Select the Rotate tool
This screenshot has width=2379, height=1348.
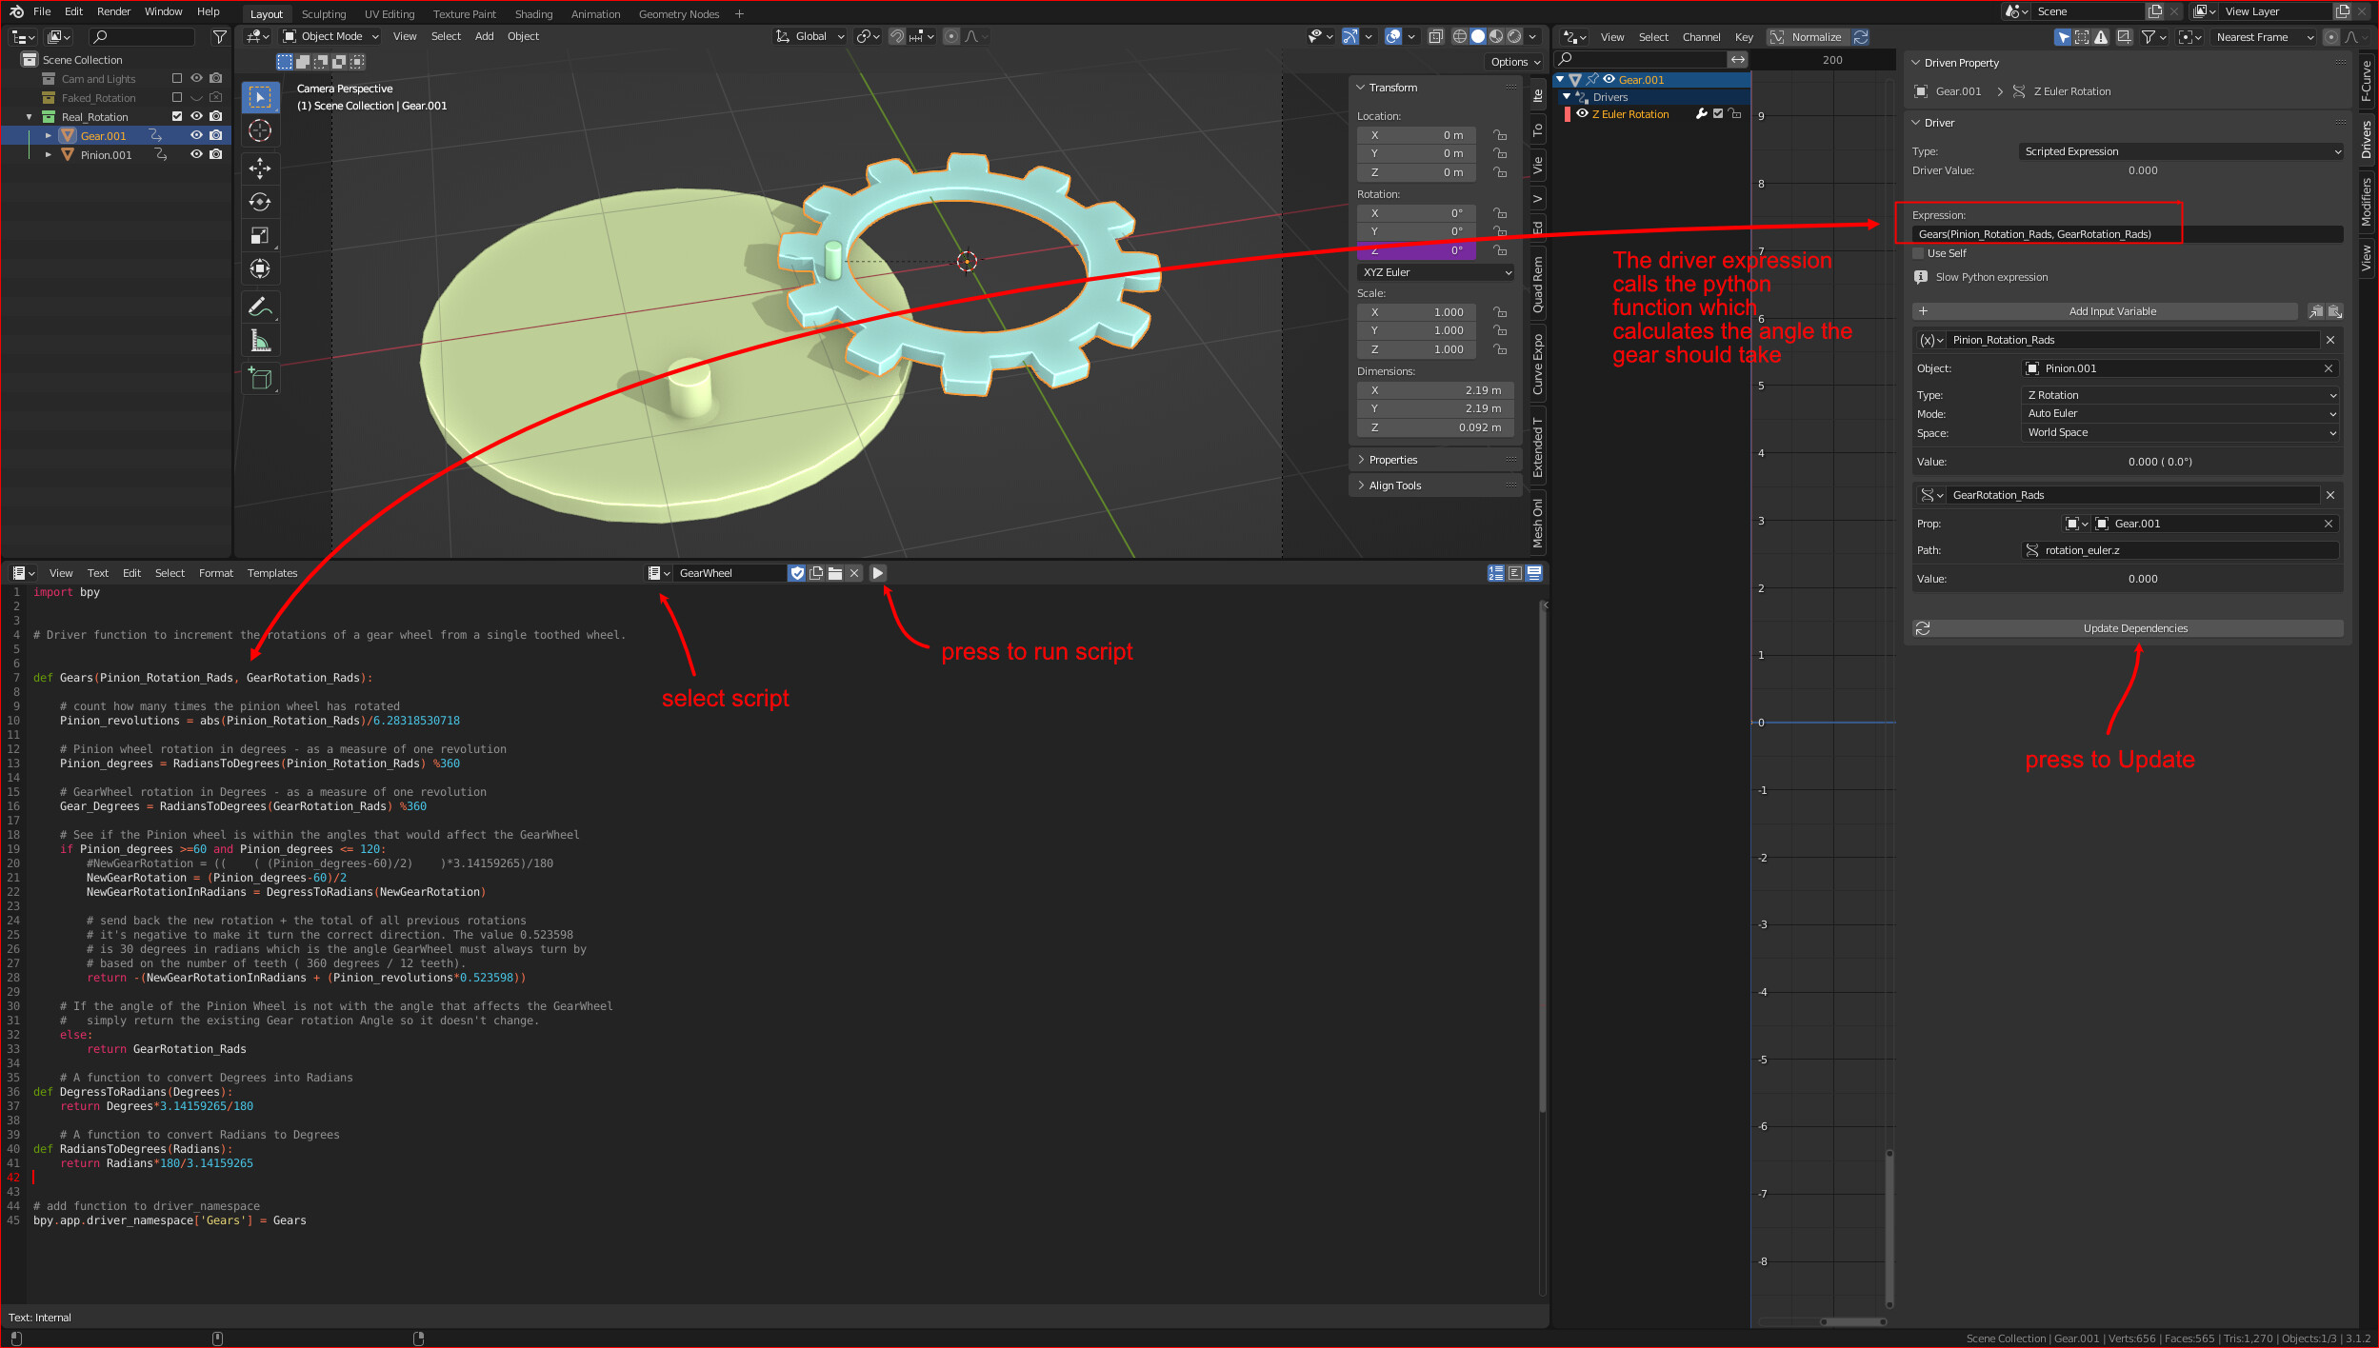261,201
